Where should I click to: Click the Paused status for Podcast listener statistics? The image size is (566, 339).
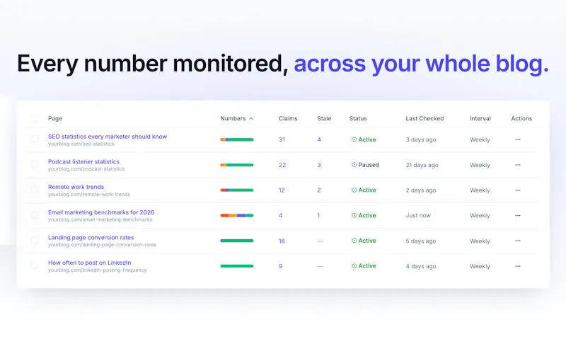[365, 165]
